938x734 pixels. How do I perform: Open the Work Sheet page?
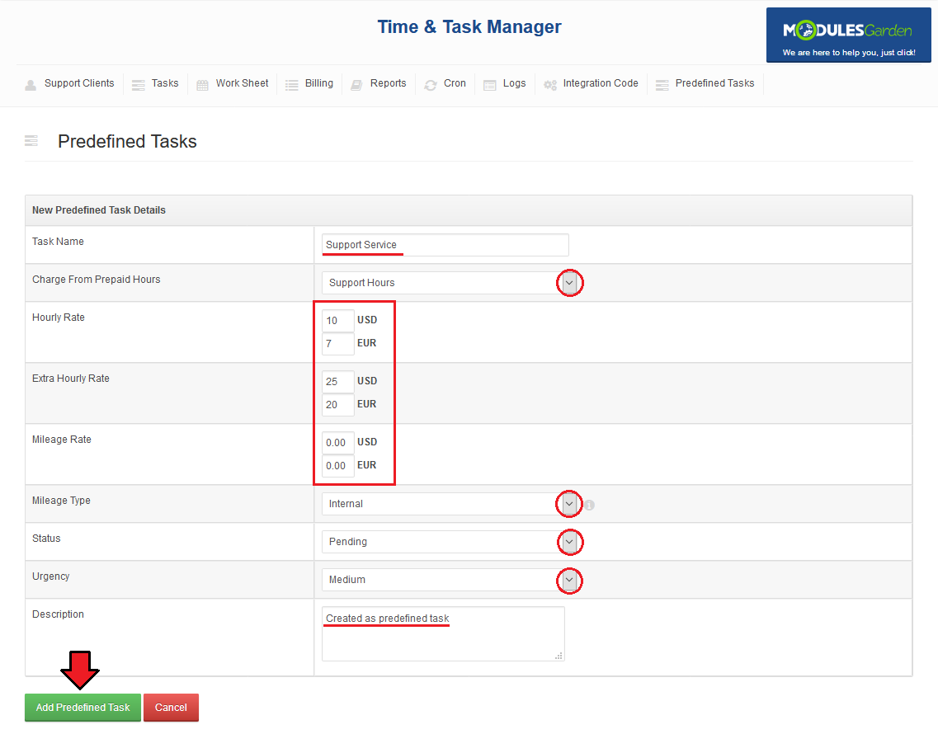pyautogui.click(x=242, y=83)
